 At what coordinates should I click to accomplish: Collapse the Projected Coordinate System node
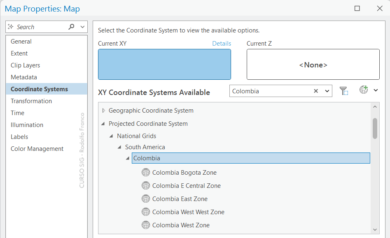[x=103, y=124]
